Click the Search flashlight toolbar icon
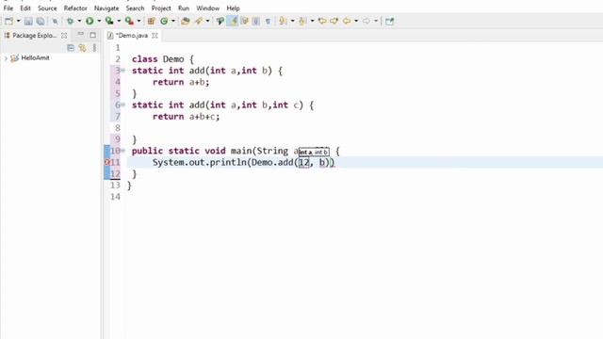The image size is (603, 339). click(199, 21)
